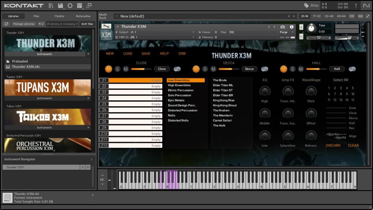Open the Shop tag icon
The height and width of the screenshot is (210, 373).
click(x=307, y=5)
